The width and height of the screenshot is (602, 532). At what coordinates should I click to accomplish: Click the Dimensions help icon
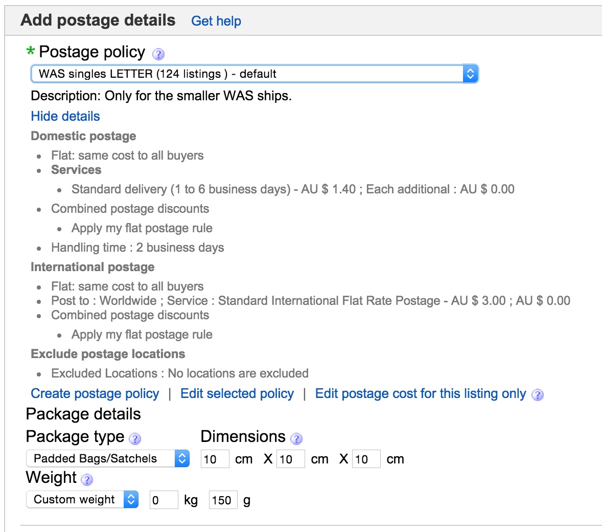tap(295, 438)
